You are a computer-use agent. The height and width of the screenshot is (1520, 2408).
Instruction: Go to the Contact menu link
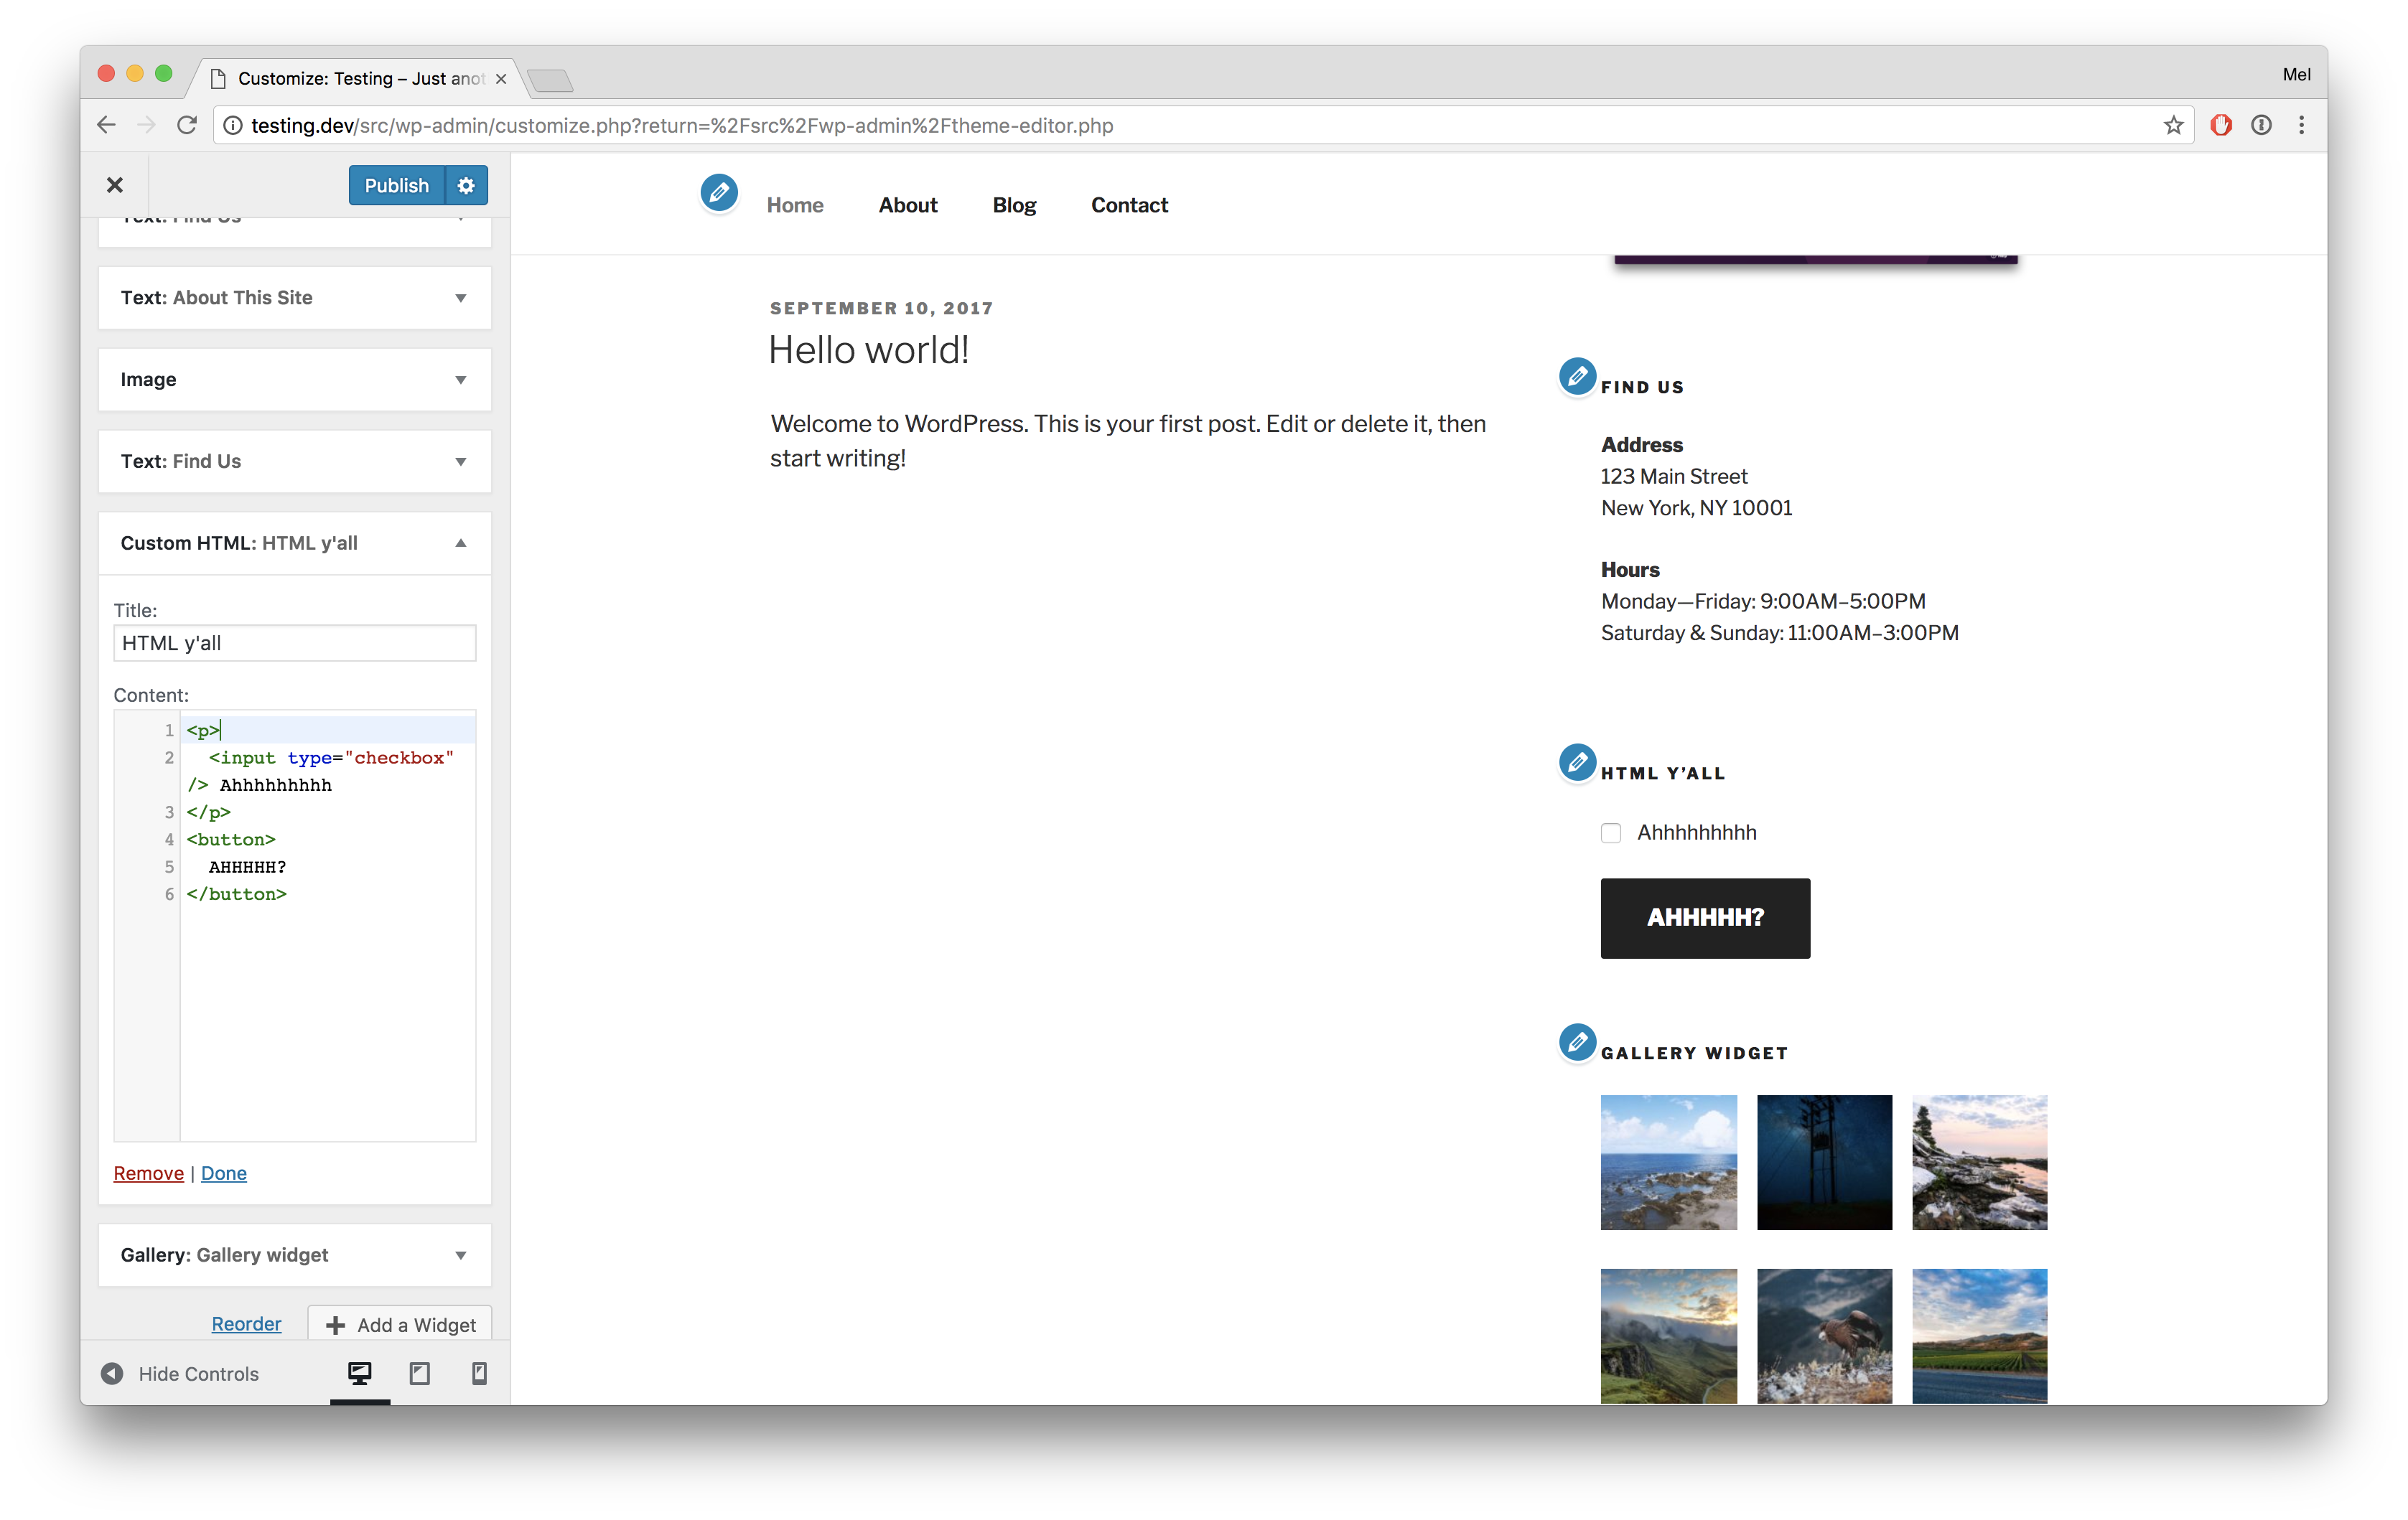(x=1129, y=205)
